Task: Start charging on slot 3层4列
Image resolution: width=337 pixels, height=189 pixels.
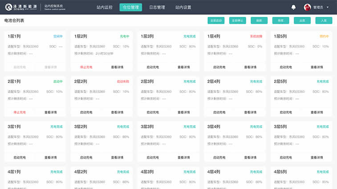Action: pos(219,157)
